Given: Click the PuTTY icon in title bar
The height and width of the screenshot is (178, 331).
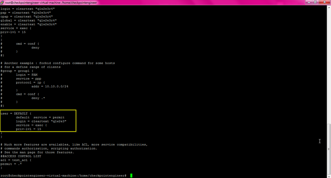Looking at the screenshot, I should coord(3,2).
